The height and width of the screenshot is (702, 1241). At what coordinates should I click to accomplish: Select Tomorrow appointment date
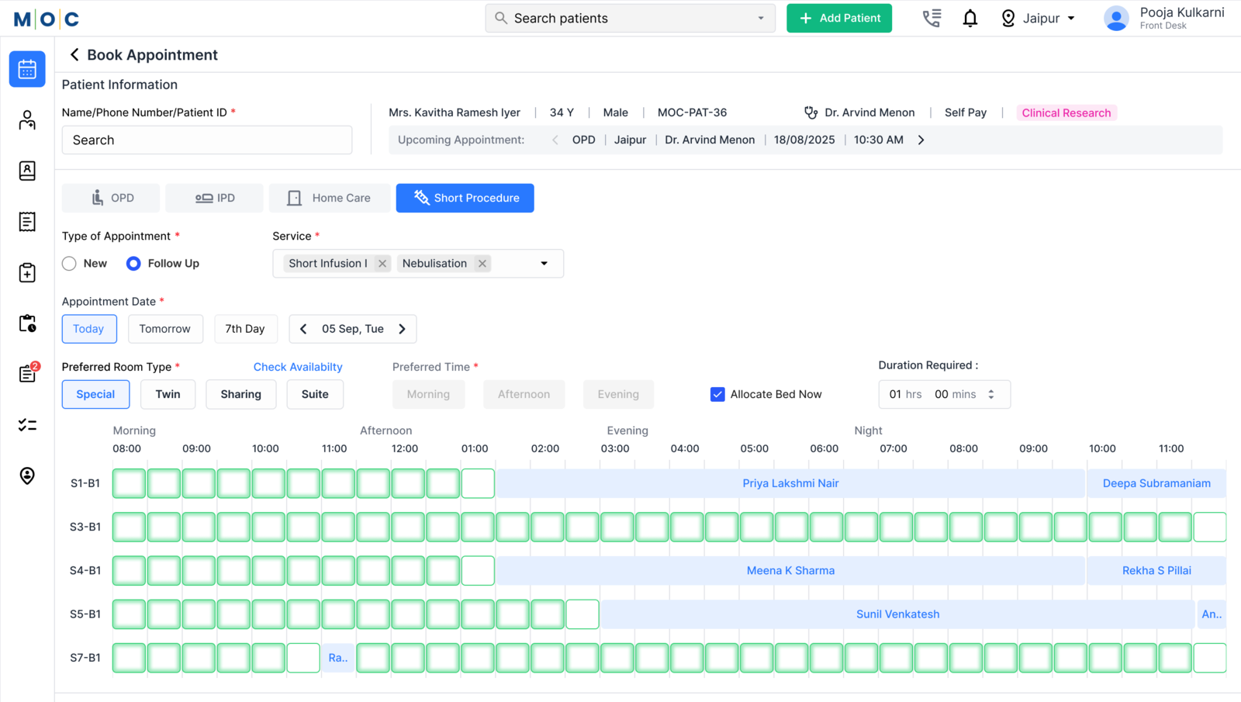[x=165, y=329]
